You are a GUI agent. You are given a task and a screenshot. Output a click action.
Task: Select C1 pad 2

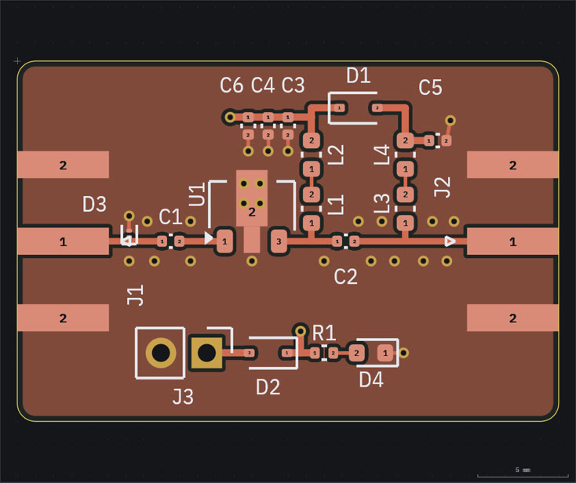(x=179, y=241)
